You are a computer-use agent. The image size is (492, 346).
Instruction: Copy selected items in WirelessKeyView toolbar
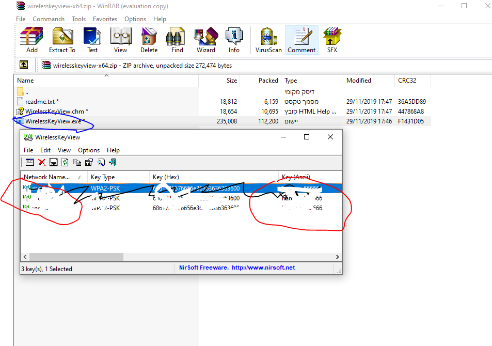77,162
